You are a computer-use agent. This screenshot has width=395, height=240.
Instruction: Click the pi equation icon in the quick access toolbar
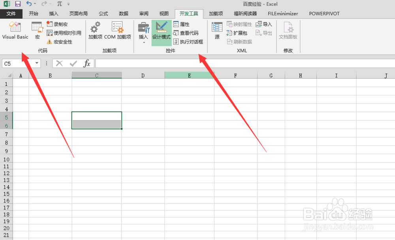click(x=60, y=4)
